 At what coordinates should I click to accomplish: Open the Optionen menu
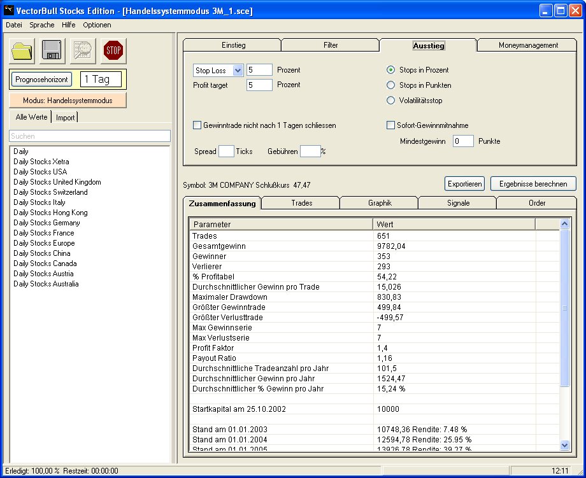pyautogui.click(x=97, y=25)
